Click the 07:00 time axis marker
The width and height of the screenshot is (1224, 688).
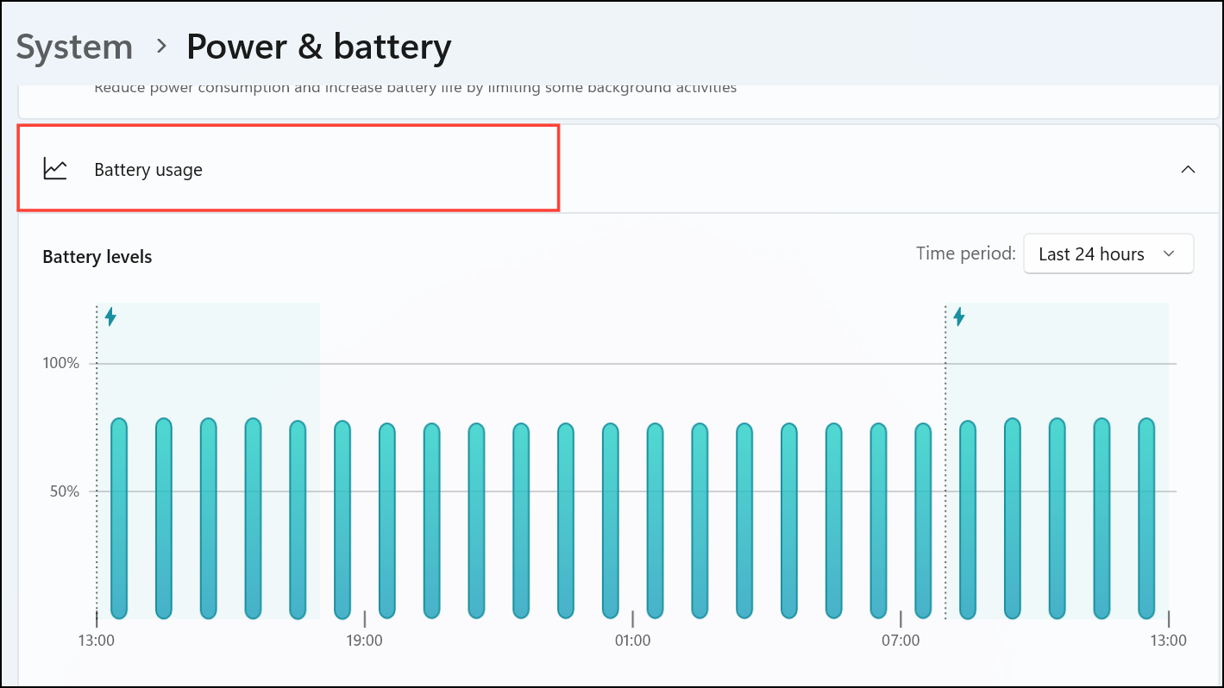tap(901, 641)
